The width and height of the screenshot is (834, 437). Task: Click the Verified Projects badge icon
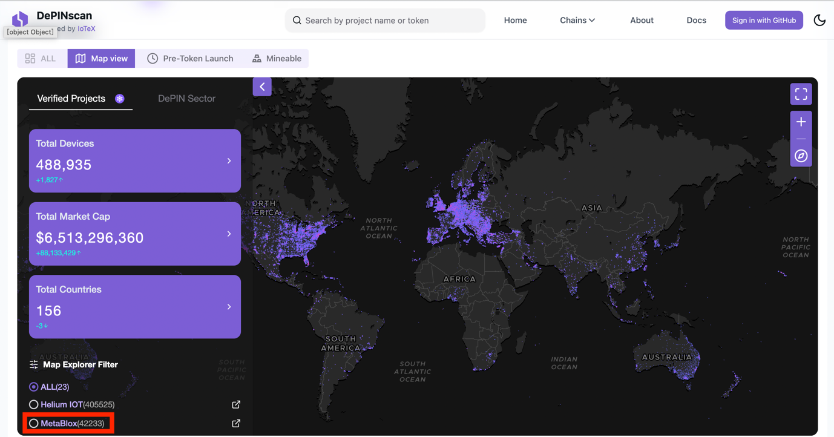coord(120,99)
